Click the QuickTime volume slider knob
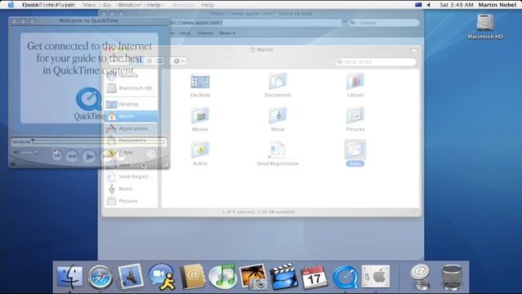Image resolution: width=522 pixels, height=294 pixels. (36, 153)
